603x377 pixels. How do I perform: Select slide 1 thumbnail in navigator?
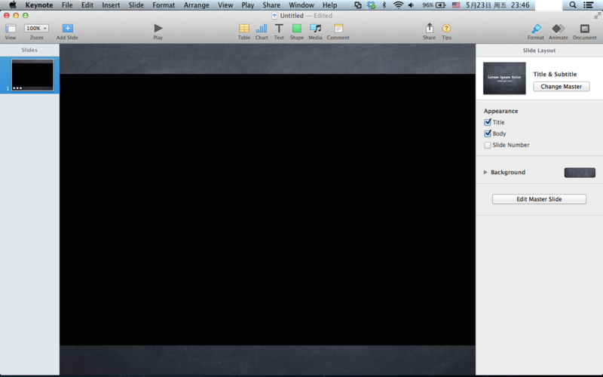[x=32, y=75]
